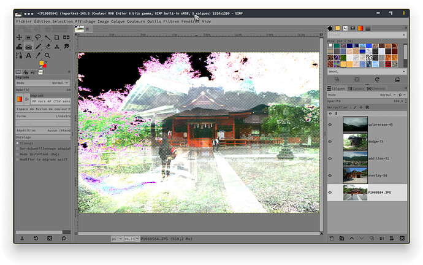The height and width of the screenshot is (265, 423).
Task: Switch to the Canaux tab
Action: [356, 88]
